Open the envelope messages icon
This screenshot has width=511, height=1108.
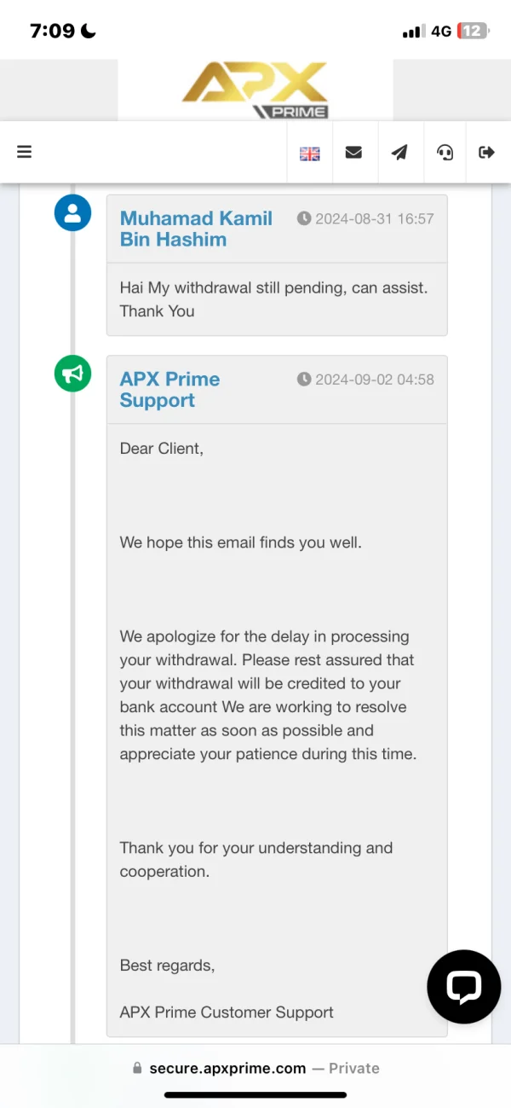click(x=353, y=153)
